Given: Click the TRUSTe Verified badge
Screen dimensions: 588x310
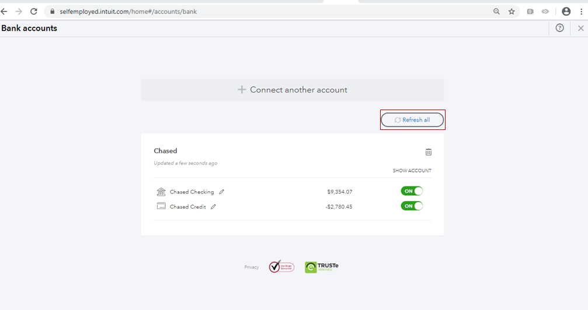Looking at the screenshot, I should tap(321, 267).
